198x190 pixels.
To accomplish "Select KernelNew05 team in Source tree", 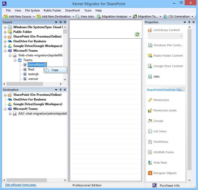I will pos(37,65).
